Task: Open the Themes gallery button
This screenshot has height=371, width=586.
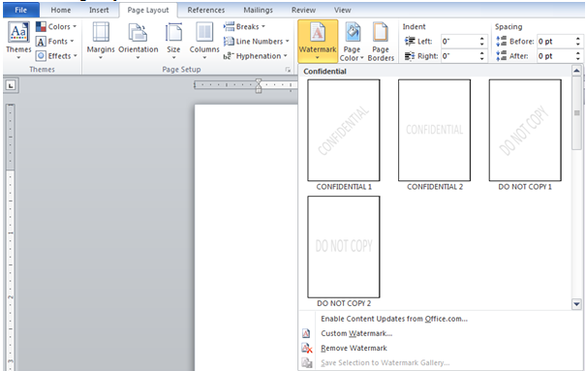Action: pos(18,41)
